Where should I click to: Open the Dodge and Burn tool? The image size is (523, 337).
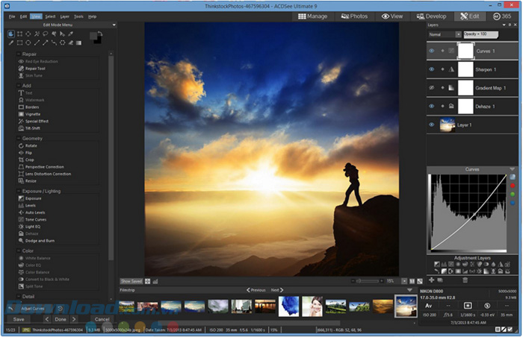coord(39,240)
